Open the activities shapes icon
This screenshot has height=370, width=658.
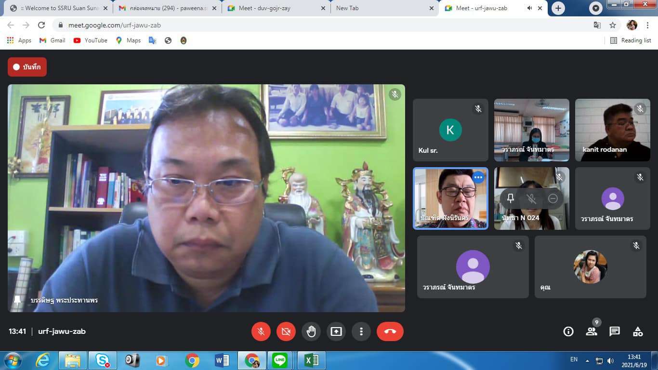coord(638,331)
